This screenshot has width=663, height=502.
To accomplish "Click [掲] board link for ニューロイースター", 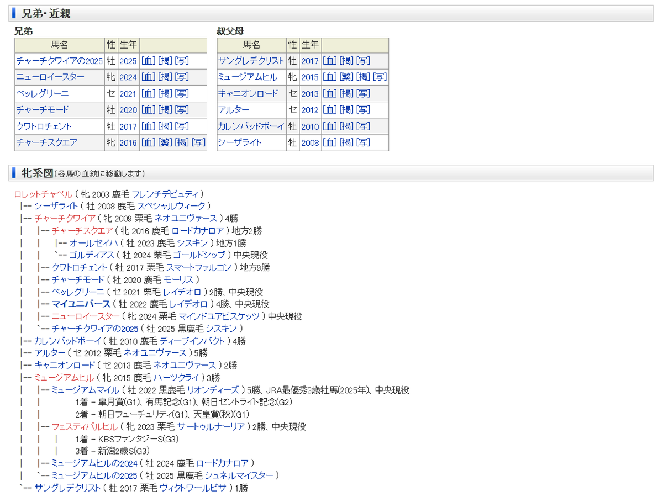I will (165, 77).
